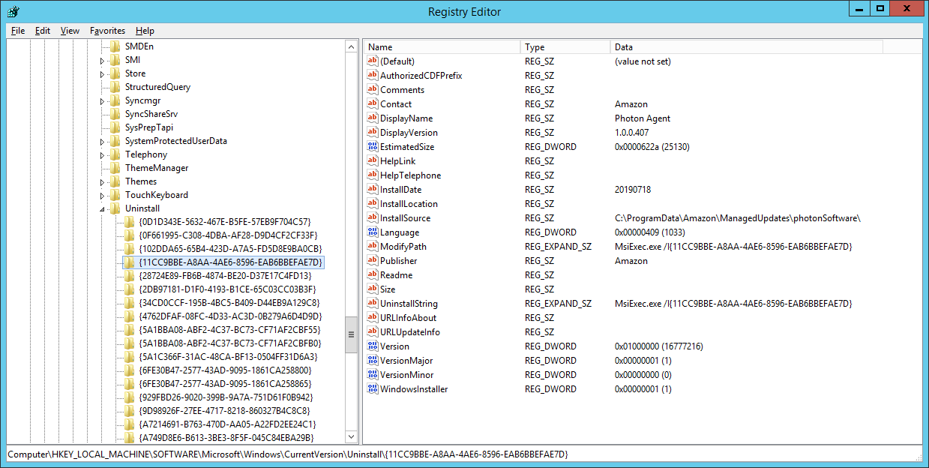The image size is (929, 468).
Task: Collapse the Uninstall key node
Action: coord(103,208)
